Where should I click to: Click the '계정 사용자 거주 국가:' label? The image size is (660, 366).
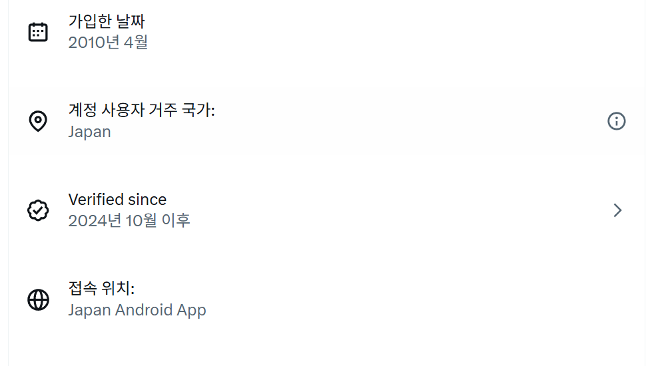click(x=141, y=110)
